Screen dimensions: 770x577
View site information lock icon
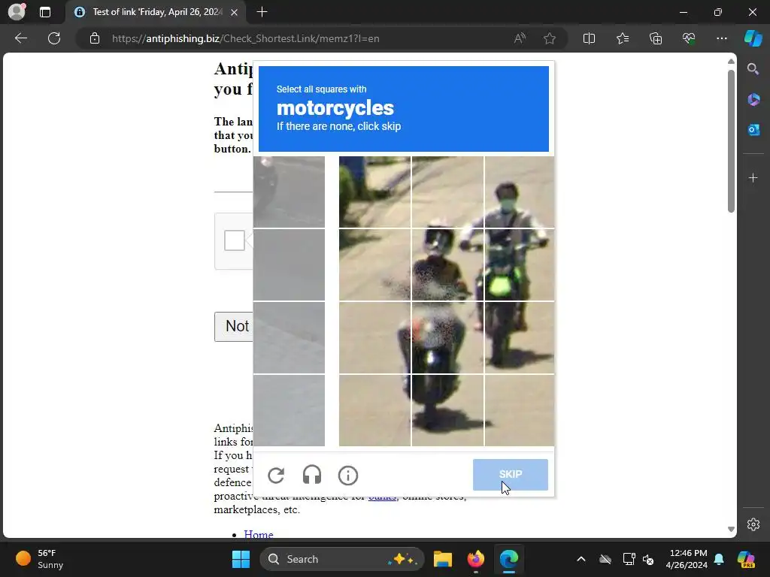[95, 38]
